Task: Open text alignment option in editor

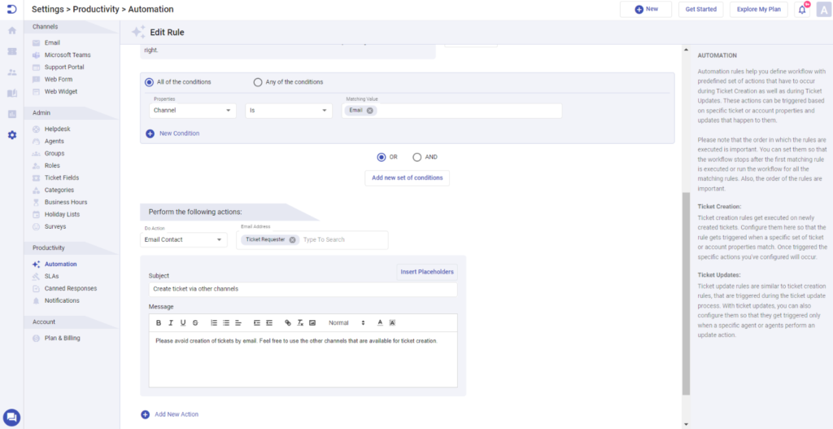Action: pyautogui.click(x=238, y=322)
